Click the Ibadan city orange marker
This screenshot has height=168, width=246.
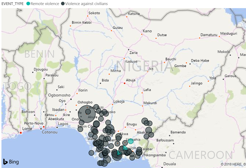(x=66, y=110)
